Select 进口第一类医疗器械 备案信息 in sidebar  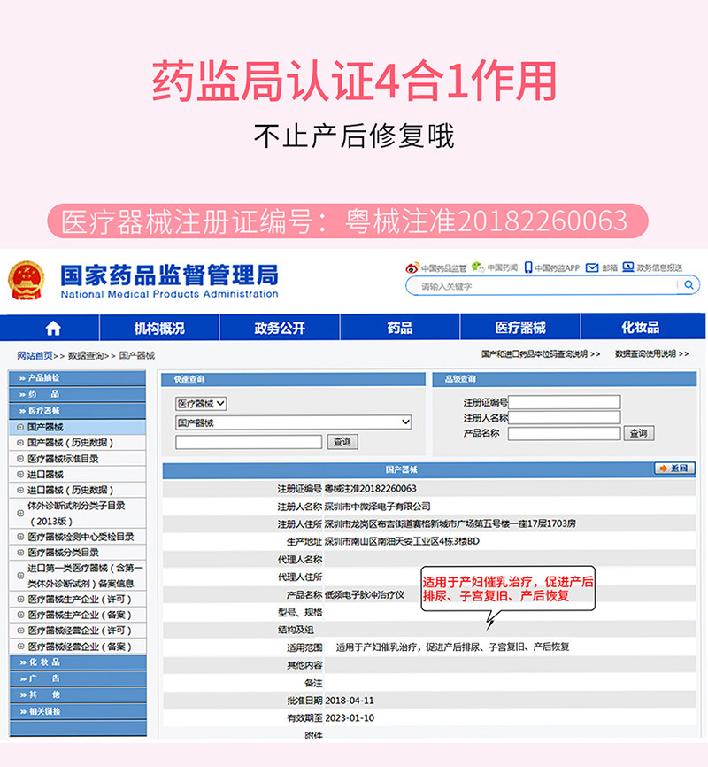pos(77,576)
